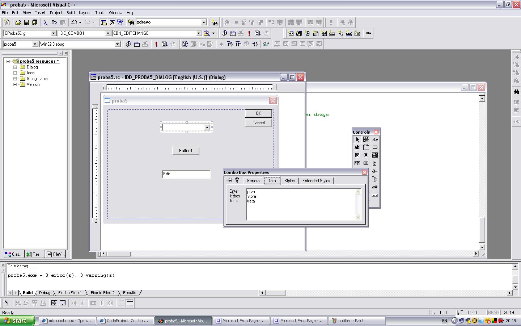Pick the Spin control in the Controls palette
The height and width of the screenshot is (326, 521).
375,163
